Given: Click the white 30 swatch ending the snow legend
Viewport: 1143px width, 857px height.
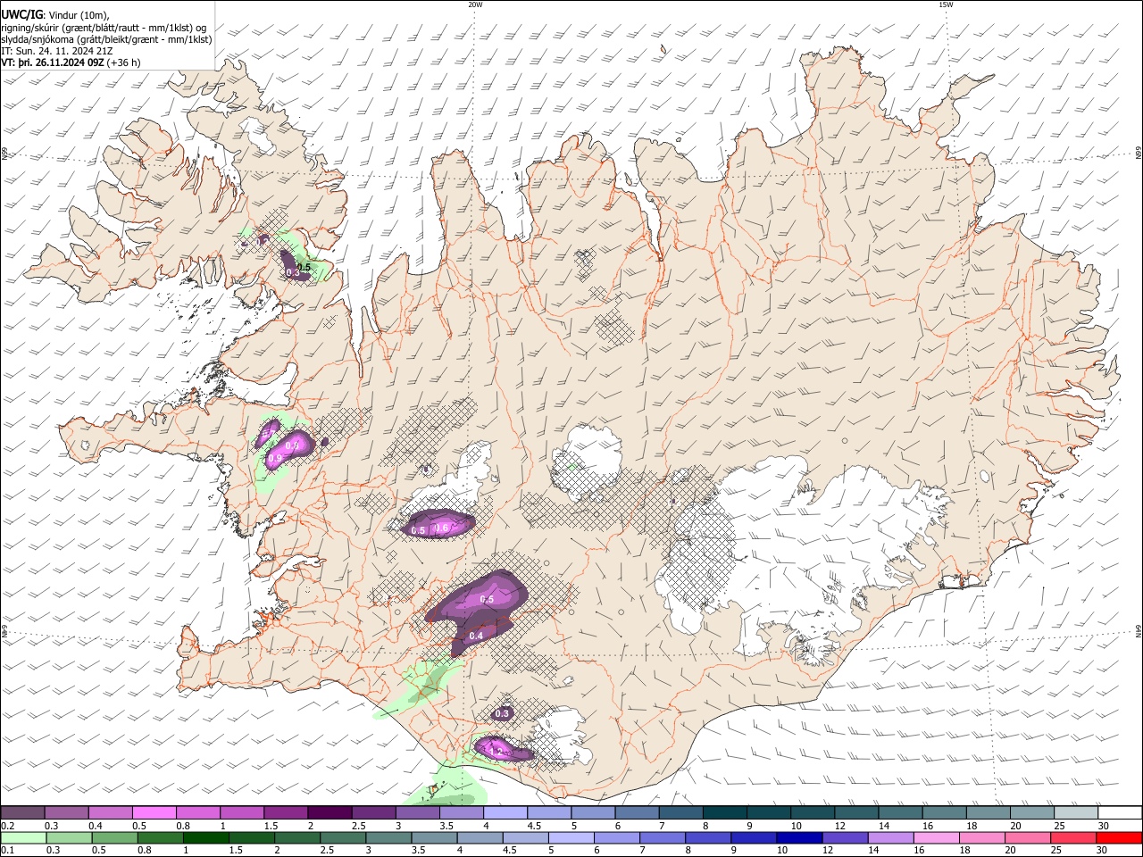Looking at the screenshot, I should pos(1120,813).
